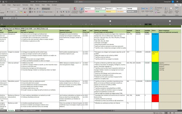
Task: Open the Page Layout ribbon tab
Action: (x=17, y=5)
